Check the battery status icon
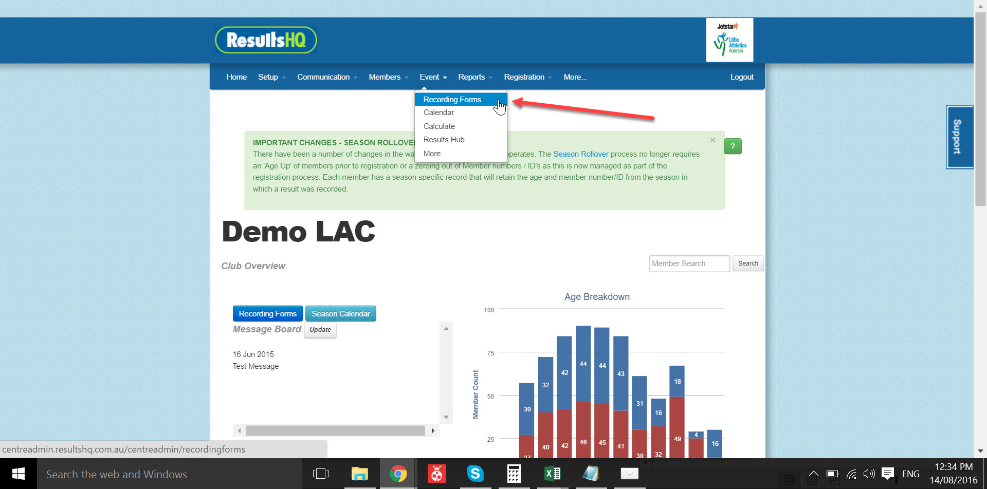 pyautogui.click(x=832, y=474)
